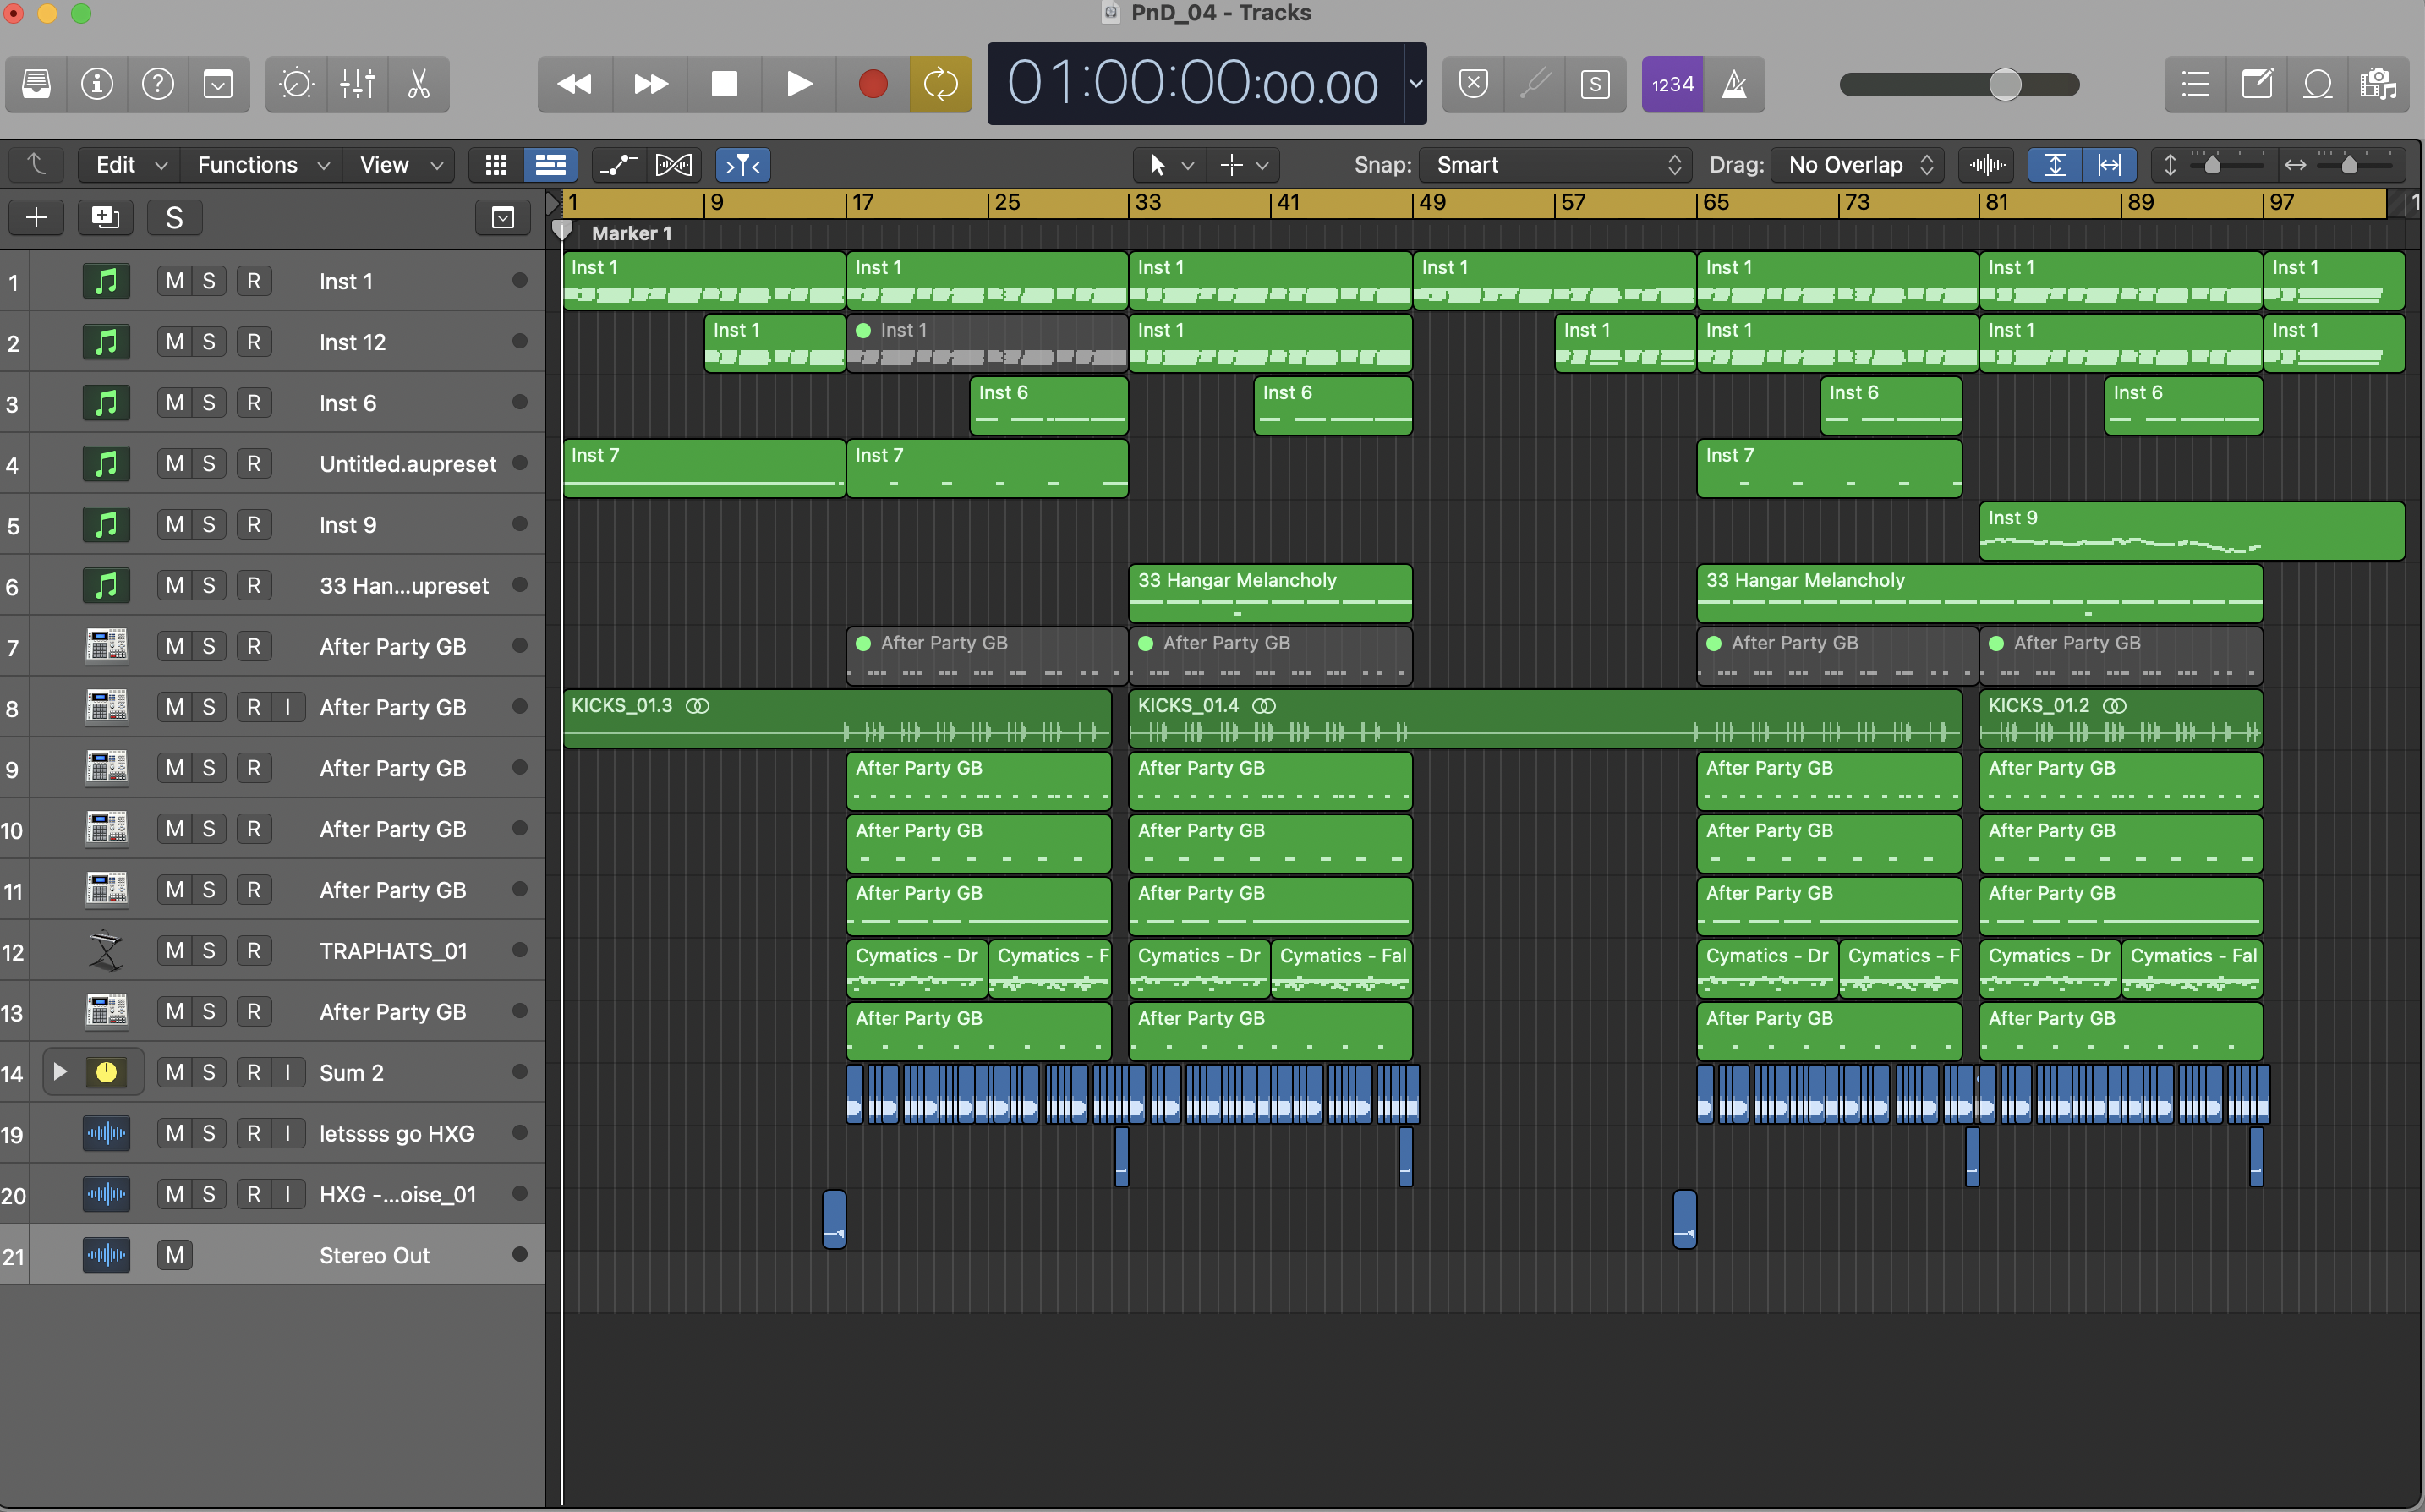
Task: Switch to grid view icon
Action: coord(495,165)
